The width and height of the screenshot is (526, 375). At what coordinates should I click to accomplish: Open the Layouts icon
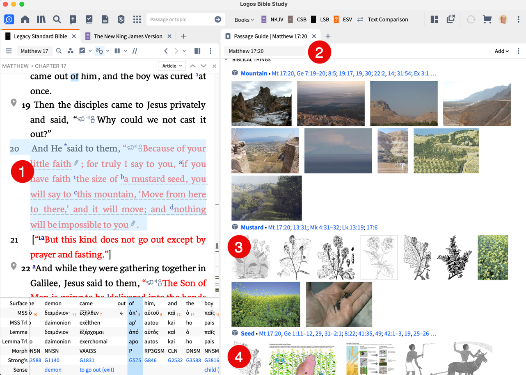(x=435, y=19)
